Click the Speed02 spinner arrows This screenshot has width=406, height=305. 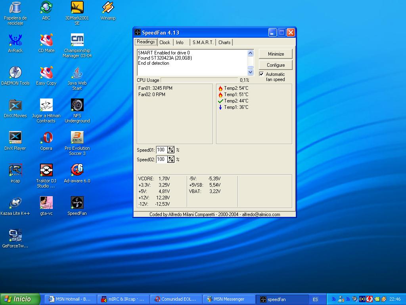[171, 160]
